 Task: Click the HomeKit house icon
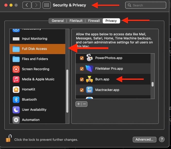(16, 90)
